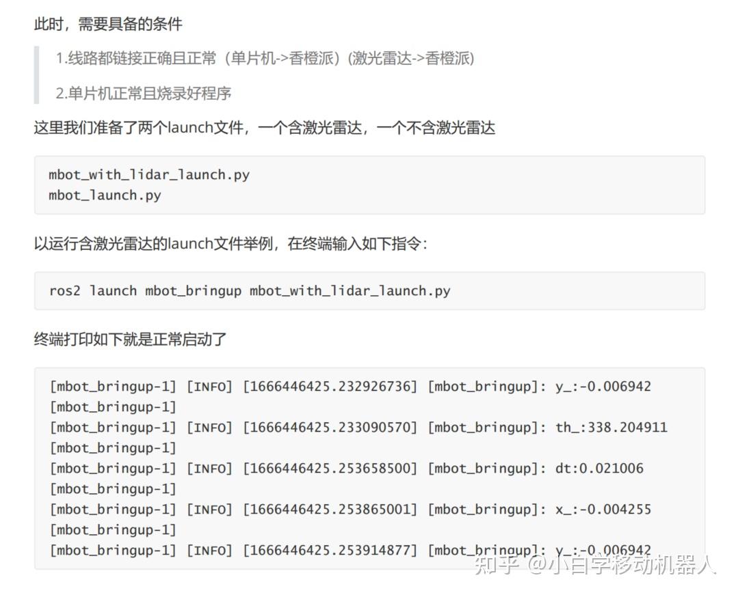This screenshot has height=595, width=736.
Task: Click the log line showing x_:-0.004255
Action: point(349,509)
